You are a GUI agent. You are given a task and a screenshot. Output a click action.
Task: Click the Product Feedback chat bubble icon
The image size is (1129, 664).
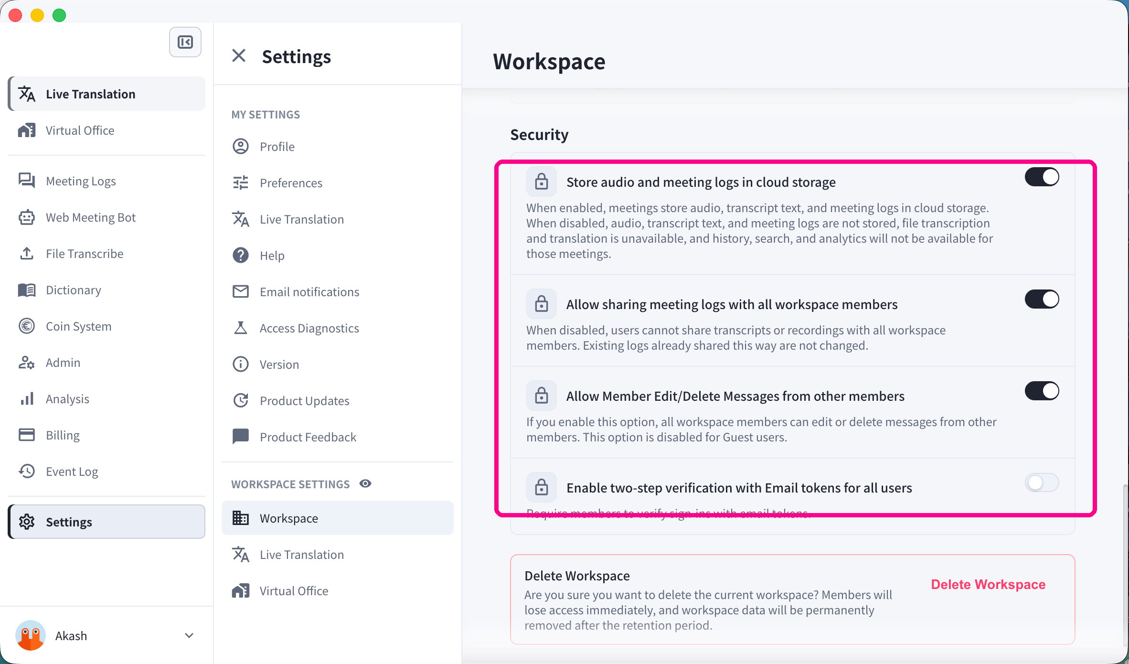(241, 437)
